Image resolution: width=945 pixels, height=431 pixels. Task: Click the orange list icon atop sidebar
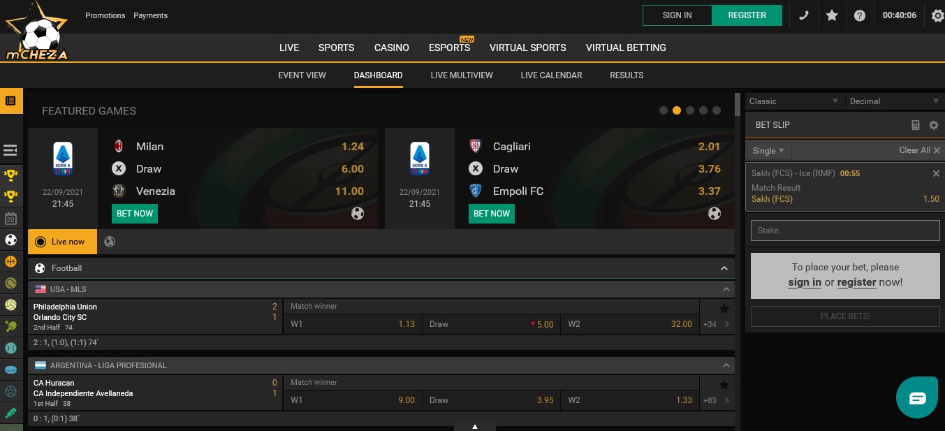pyautogui.click(x=11, y=101)
